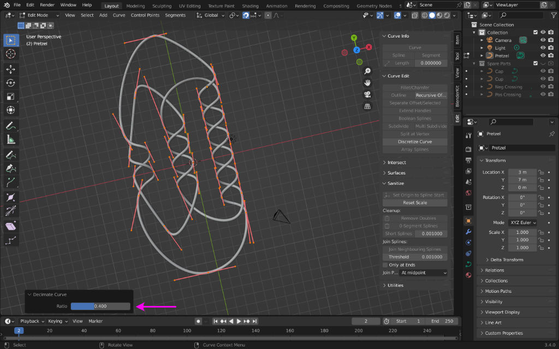Click the Measure tool icon
The width and height of the screenshot is (559, 349).
click(10, 140)
